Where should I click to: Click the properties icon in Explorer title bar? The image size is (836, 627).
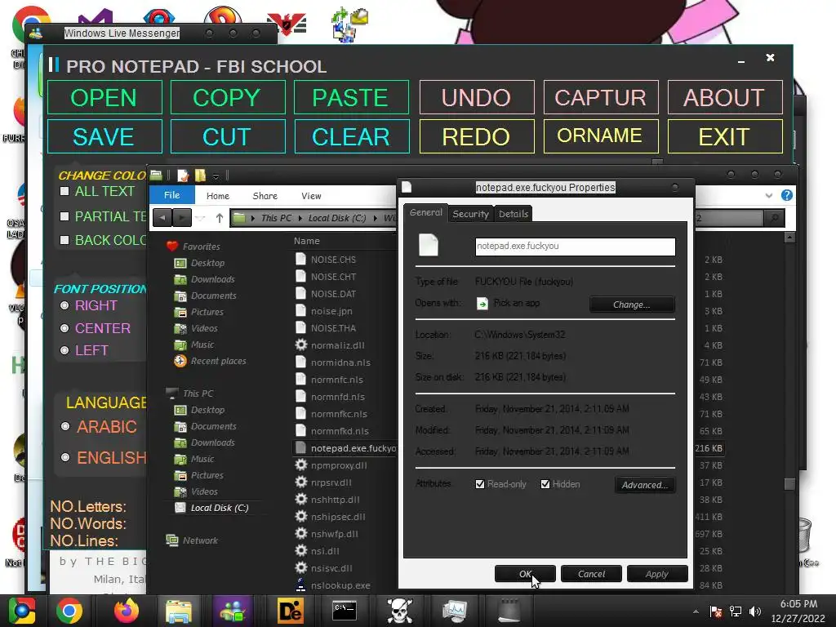[x=183, y=176]
